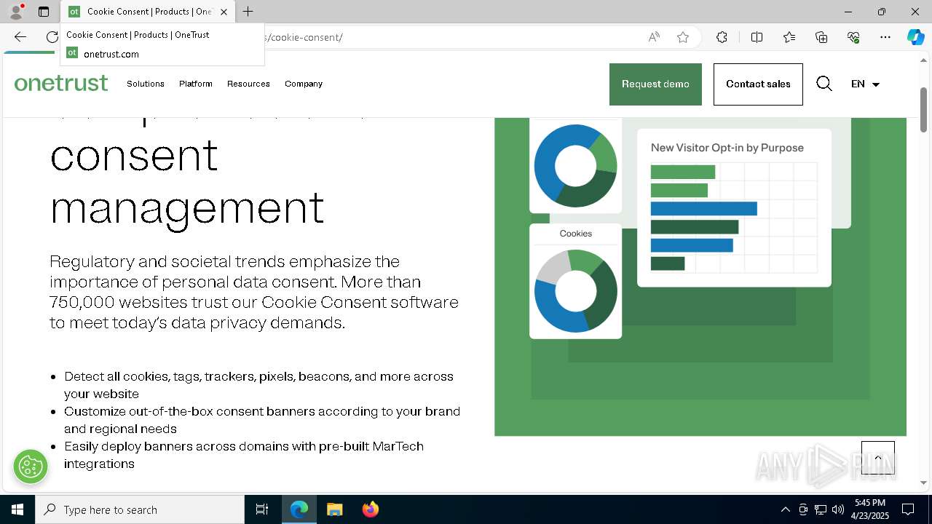The height and width of the screenshot is (524, 932).
Task: Expand the EN language dropdown
Action: pos(865,84)
